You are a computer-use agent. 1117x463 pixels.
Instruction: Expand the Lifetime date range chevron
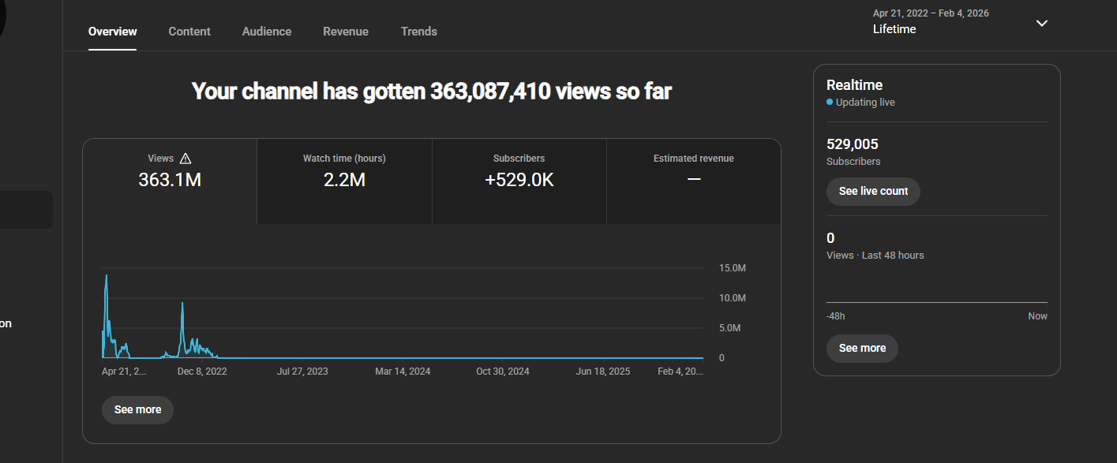tap(1041, 23)
